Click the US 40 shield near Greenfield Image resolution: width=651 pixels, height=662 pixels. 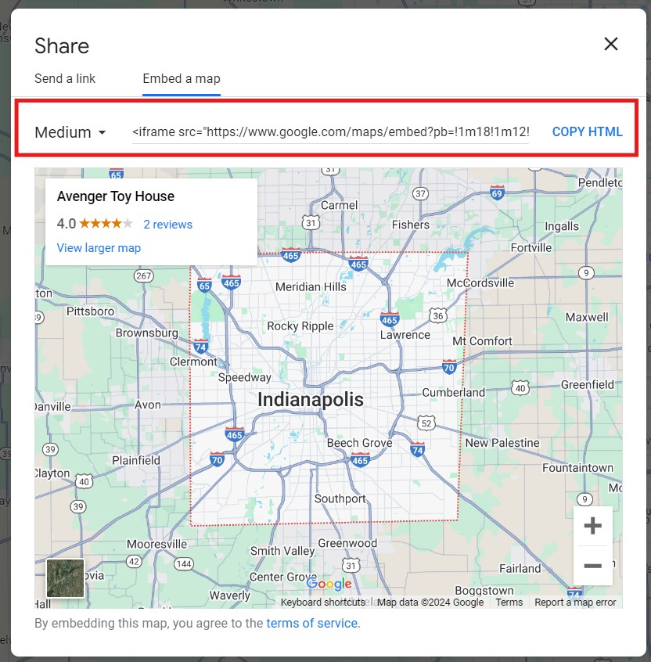coord(520,388)
